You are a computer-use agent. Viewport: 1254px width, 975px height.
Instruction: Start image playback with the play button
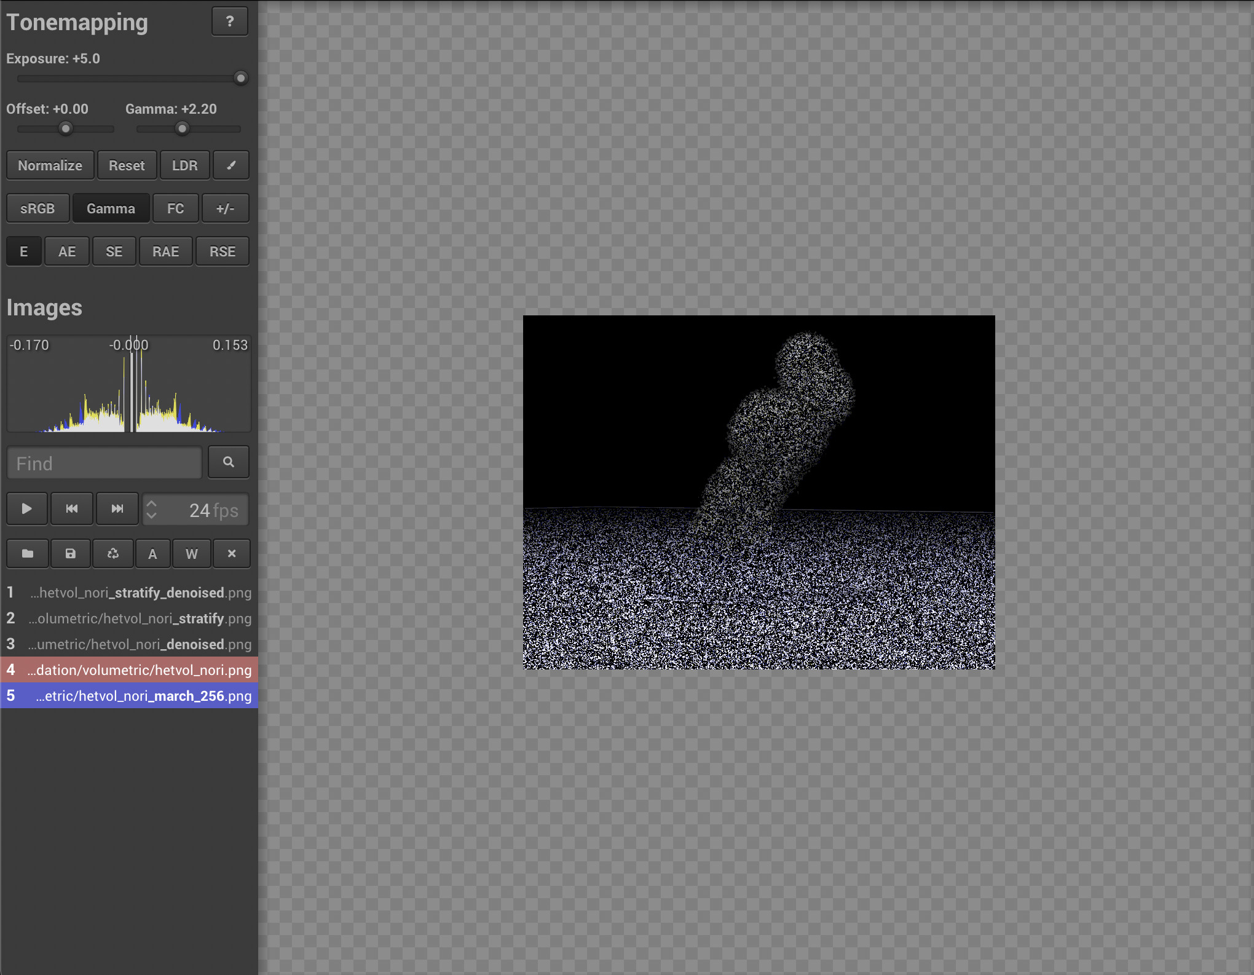[x=27, y=509]
